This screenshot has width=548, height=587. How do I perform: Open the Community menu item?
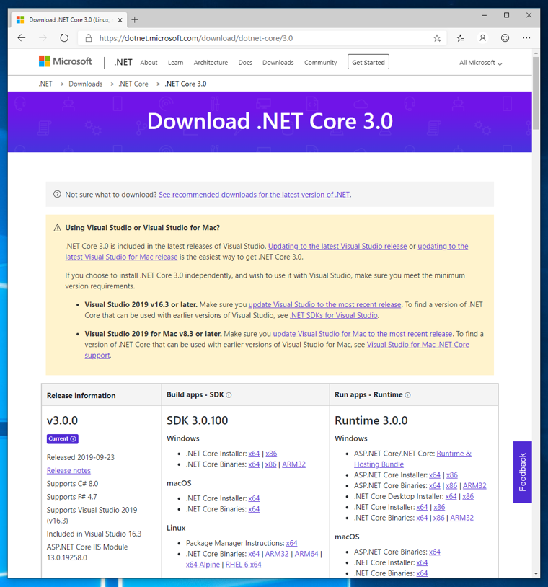(x=320, y=63)
